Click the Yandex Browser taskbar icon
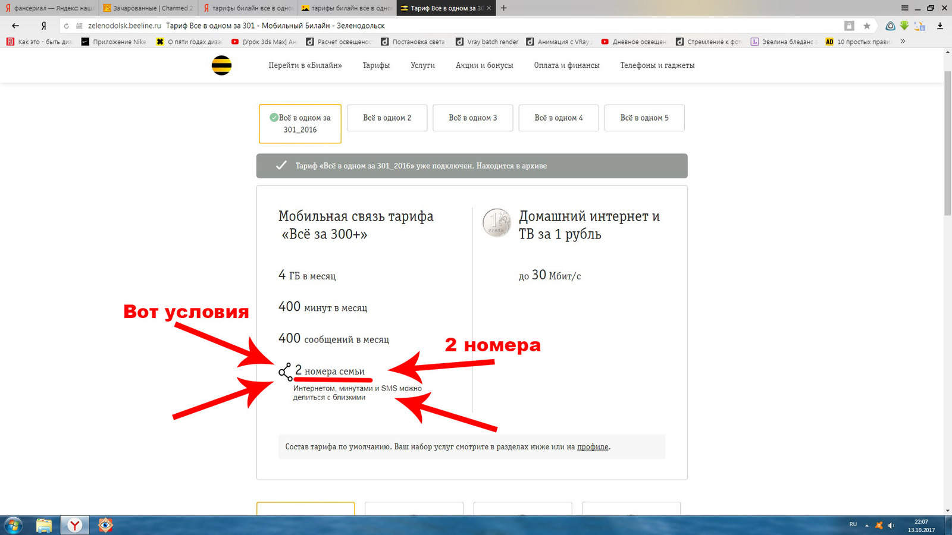 pos(74,525)
